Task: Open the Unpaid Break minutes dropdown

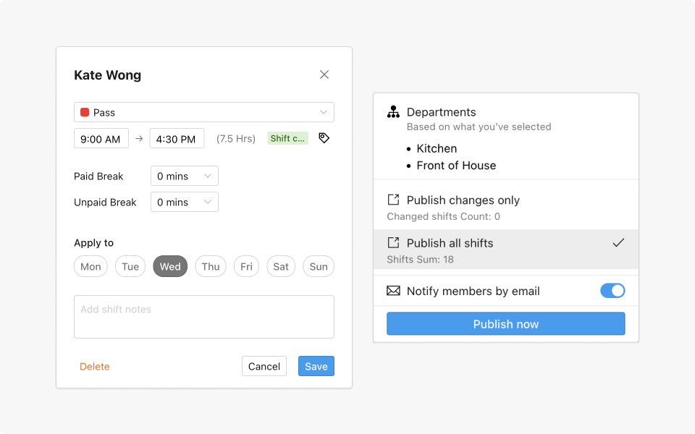Action: (x=184, y=202)
